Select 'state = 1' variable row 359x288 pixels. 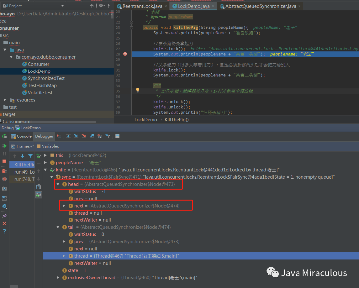tap(201, 271)
